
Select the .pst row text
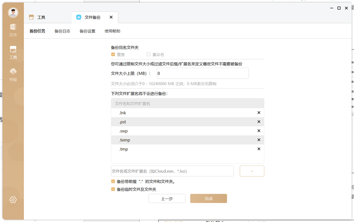click(x=123, y=122)
